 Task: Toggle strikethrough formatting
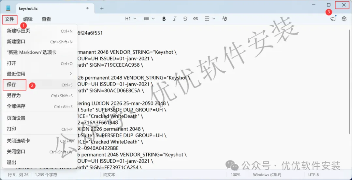[185, 19]
